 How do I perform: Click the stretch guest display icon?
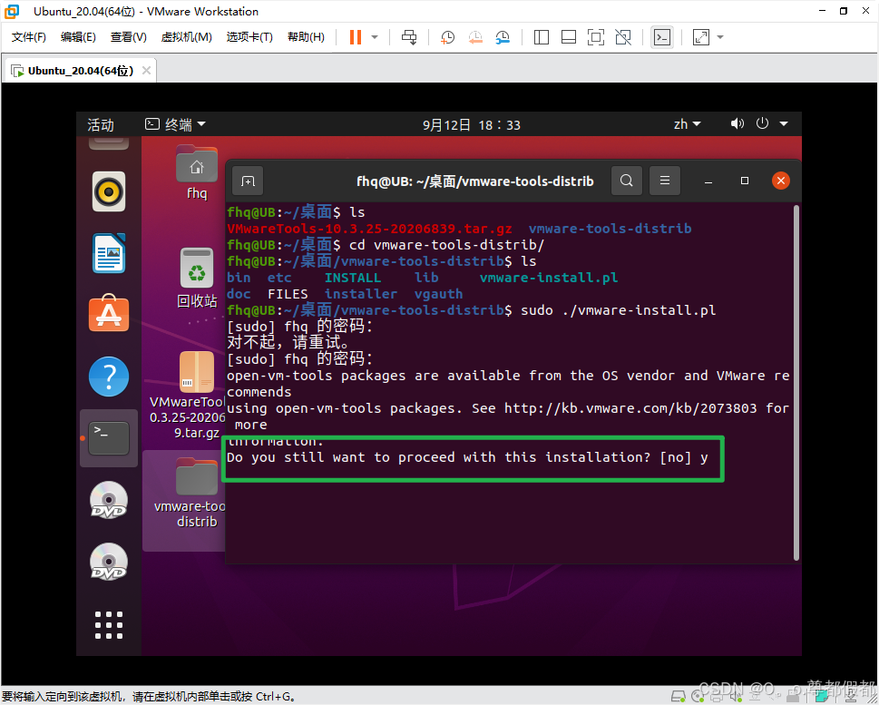pos(701,37)
